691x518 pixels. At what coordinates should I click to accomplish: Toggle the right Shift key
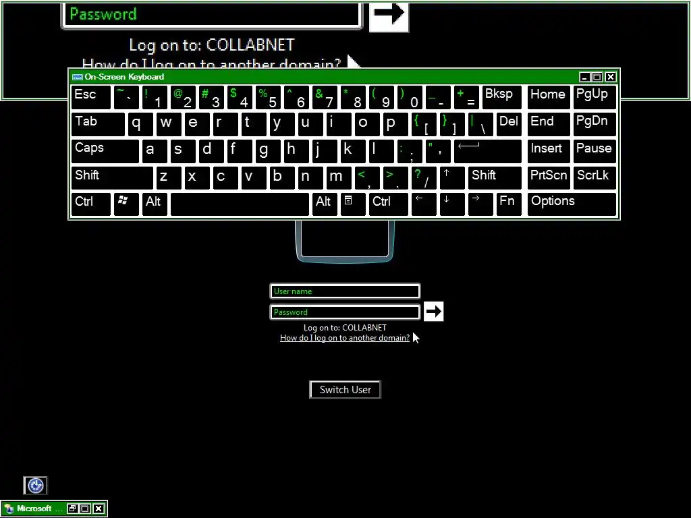495,178
